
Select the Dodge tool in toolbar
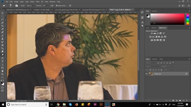point(2,55)
